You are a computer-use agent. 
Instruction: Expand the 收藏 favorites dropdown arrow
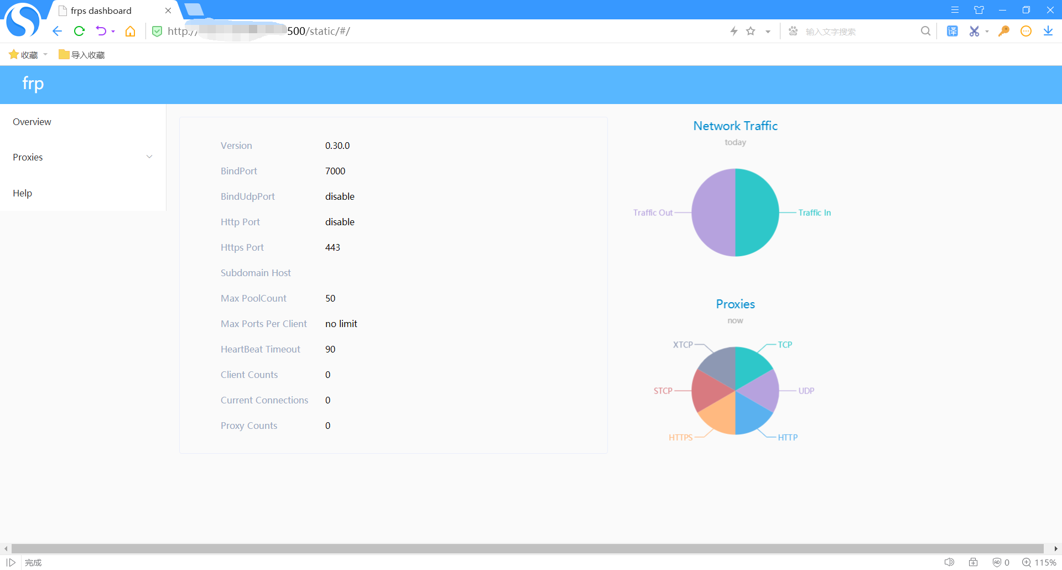pyautogui.click(x=45, y=54)
